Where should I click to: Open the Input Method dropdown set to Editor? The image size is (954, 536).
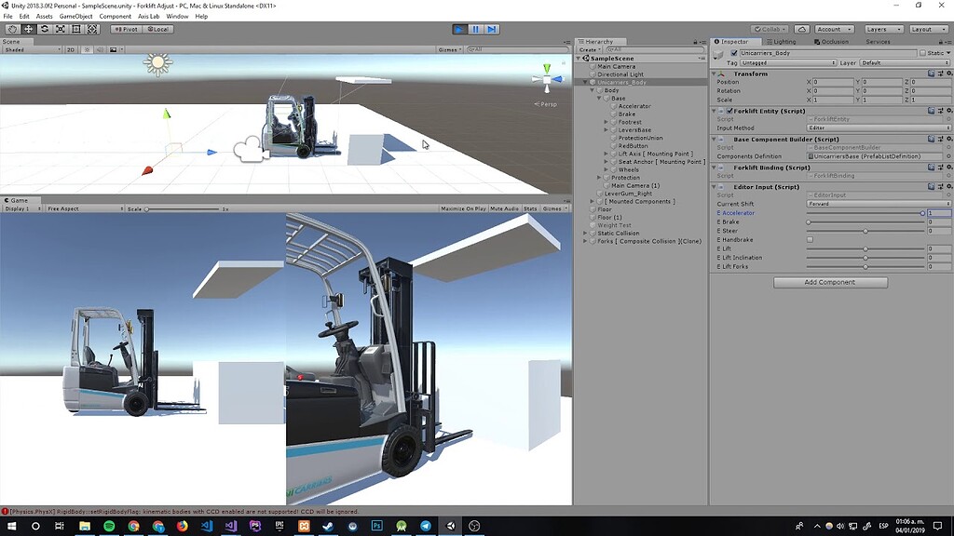tap(877, 128)
